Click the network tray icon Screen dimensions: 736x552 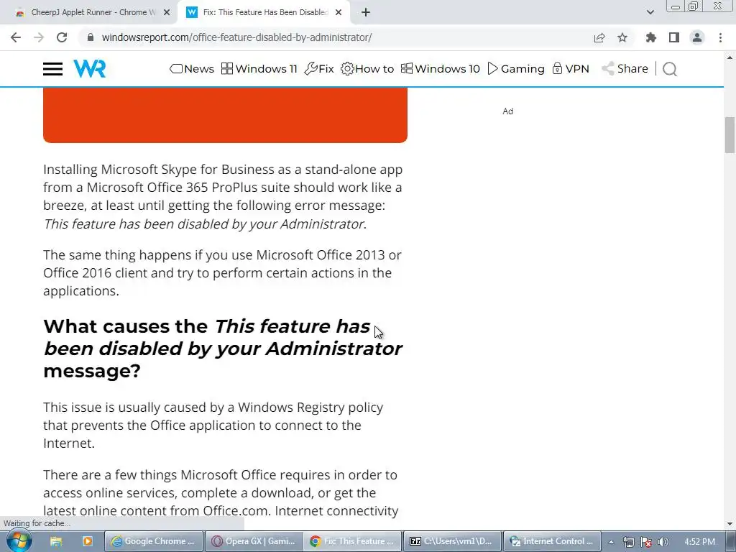click(628, 542)
